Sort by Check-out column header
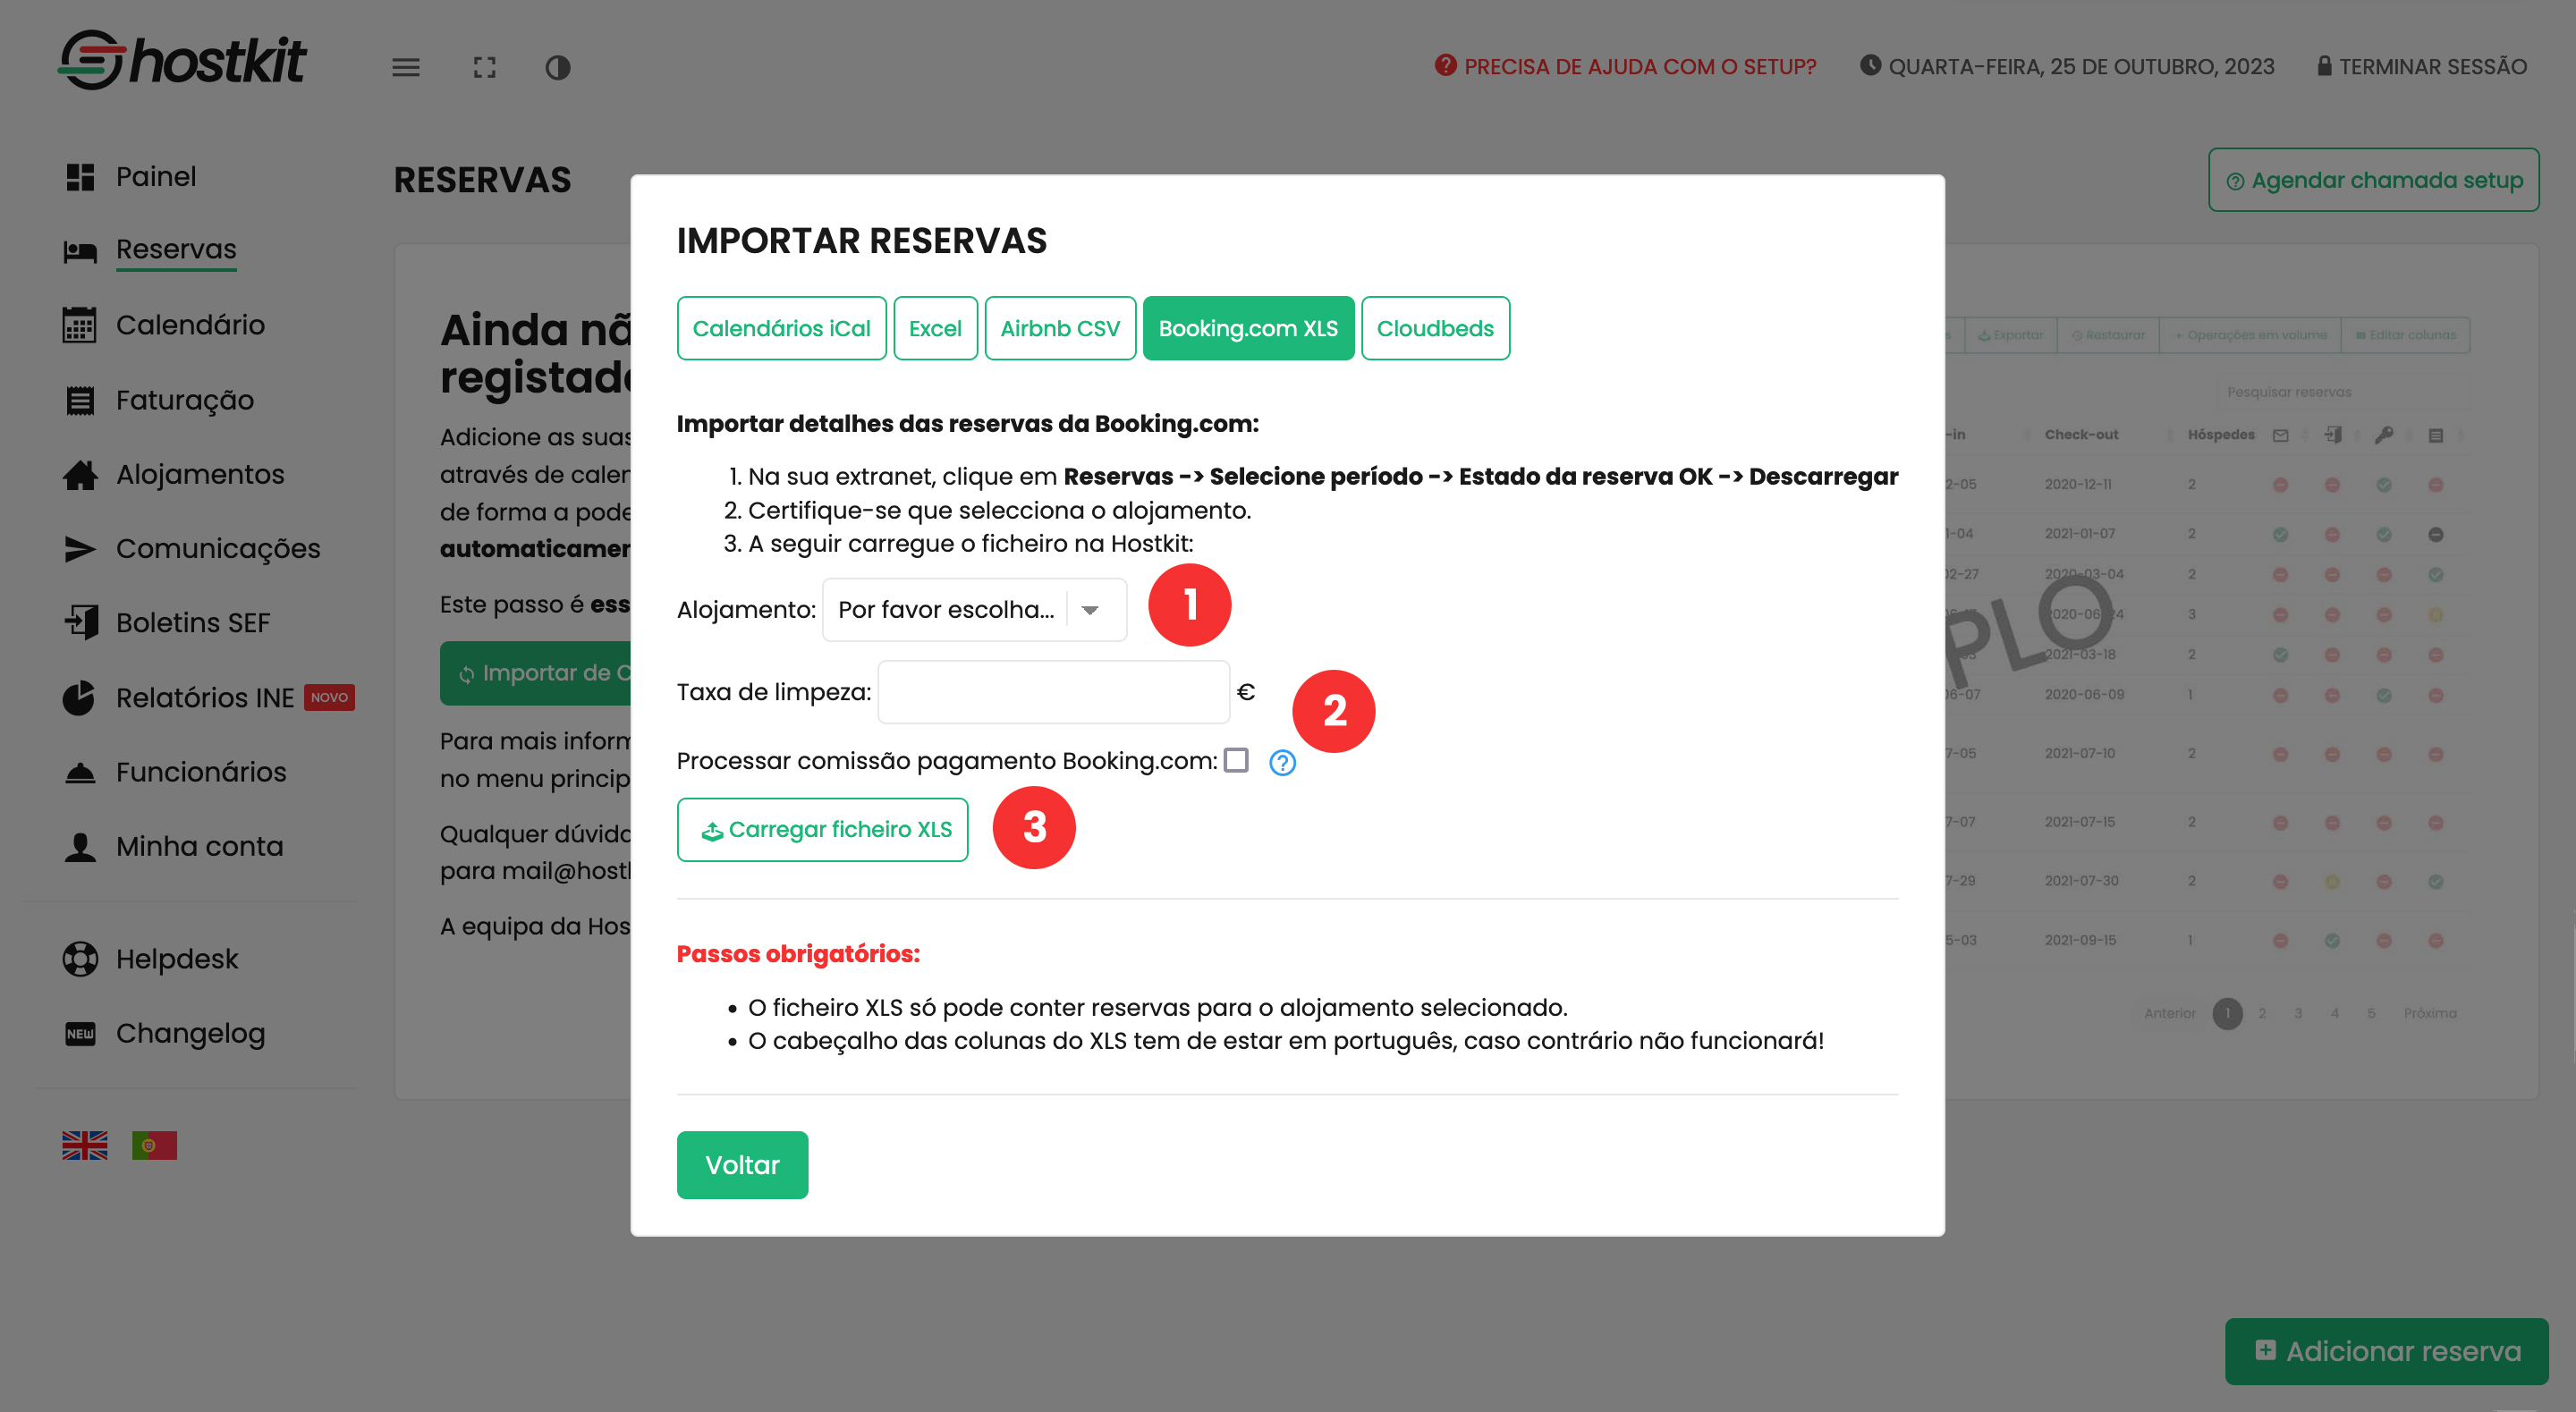 2081,435
